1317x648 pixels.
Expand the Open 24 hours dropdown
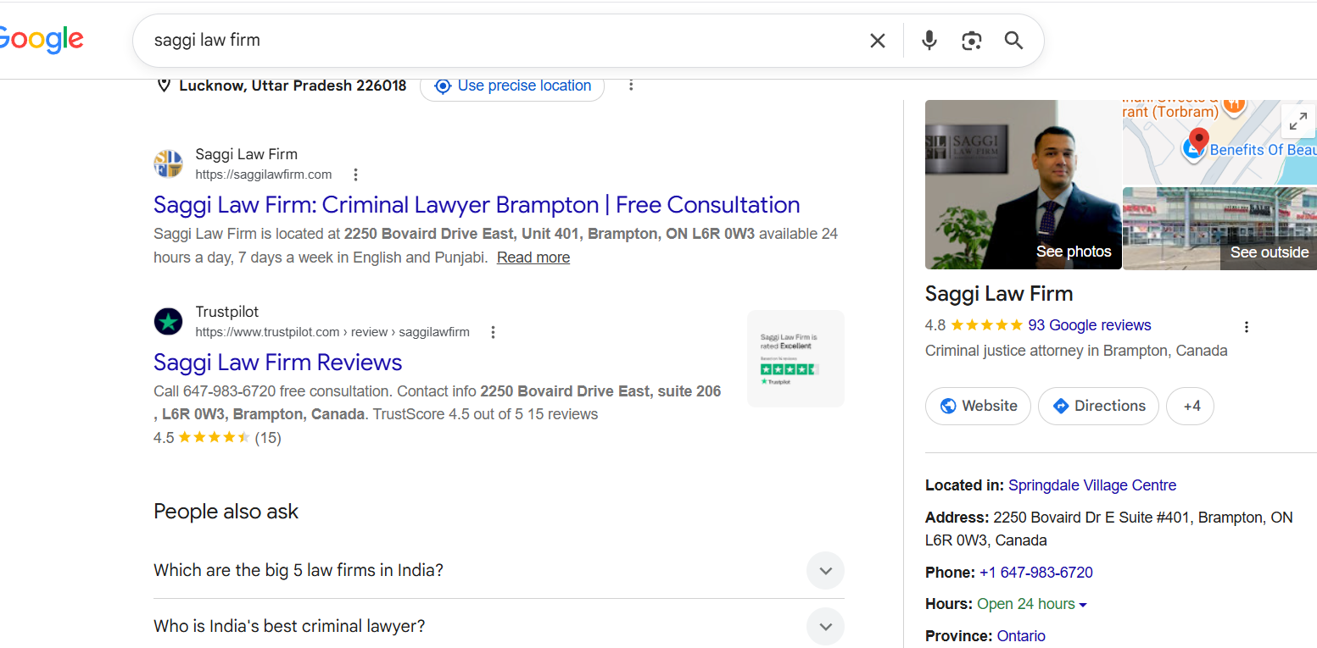tap(1032, 604)
